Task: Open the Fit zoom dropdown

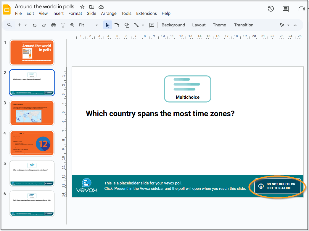Action: (x=97, y=25)
